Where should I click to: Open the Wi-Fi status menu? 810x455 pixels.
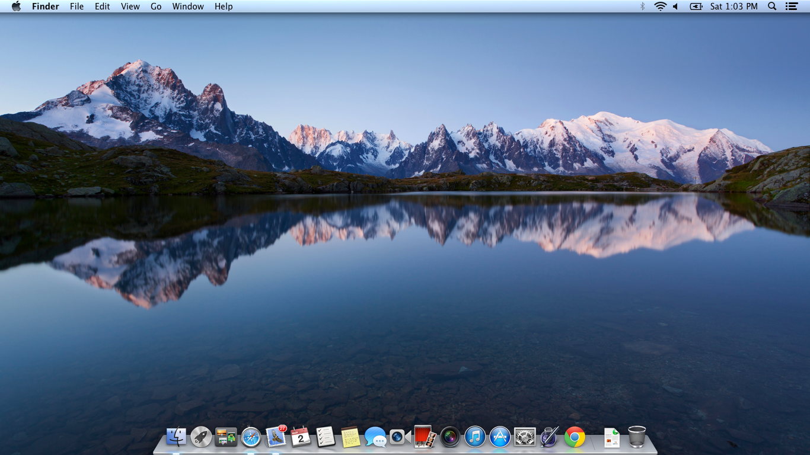660,7
